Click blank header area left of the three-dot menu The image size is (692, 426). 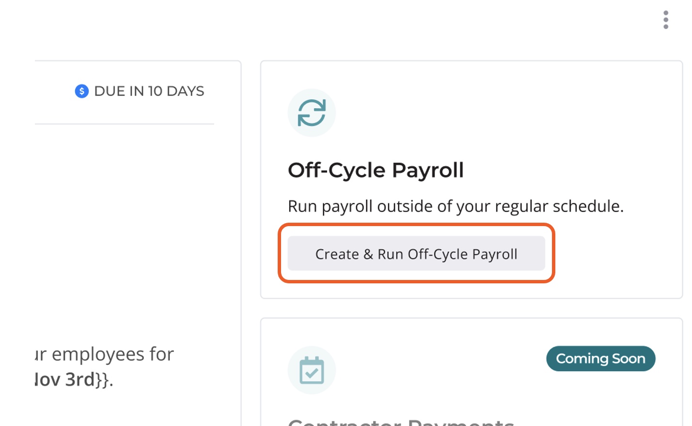click(x=339, y=22)
